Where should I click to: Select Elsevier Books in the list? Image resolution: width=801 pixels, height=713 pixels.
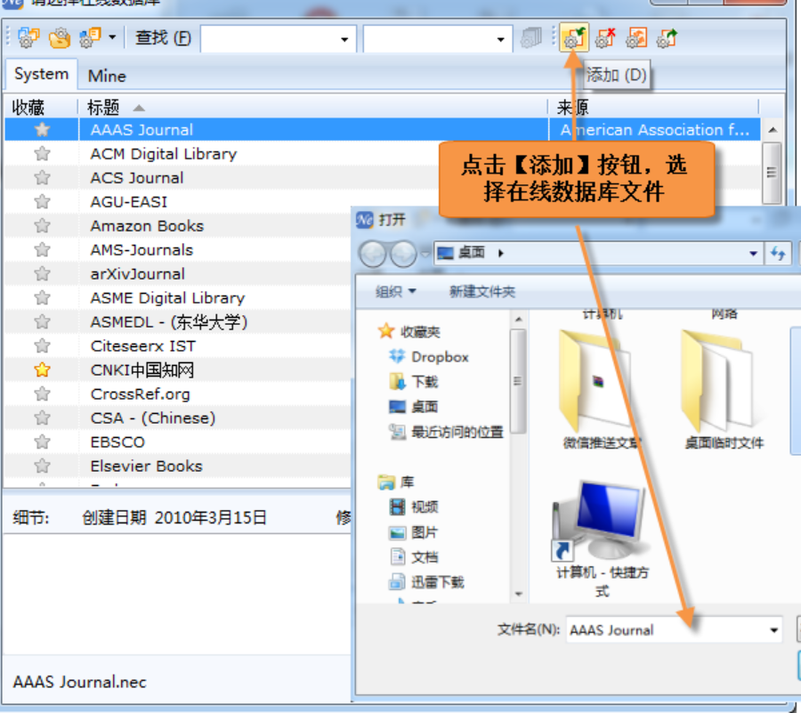point(147,466)
